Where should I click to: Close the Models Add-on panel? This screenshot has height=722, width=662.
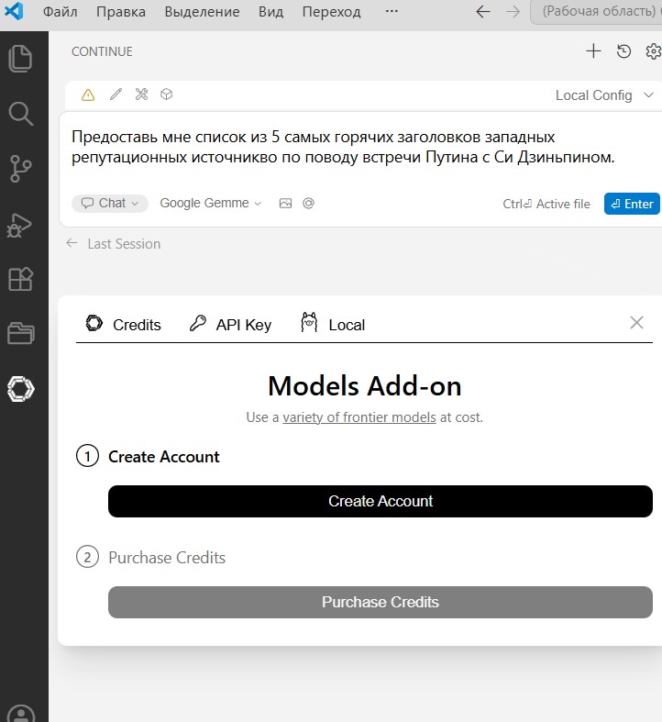636,323
